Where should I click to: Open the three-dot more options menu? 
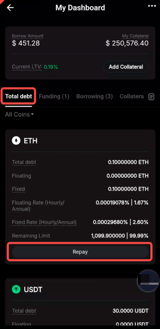(152, 6)
